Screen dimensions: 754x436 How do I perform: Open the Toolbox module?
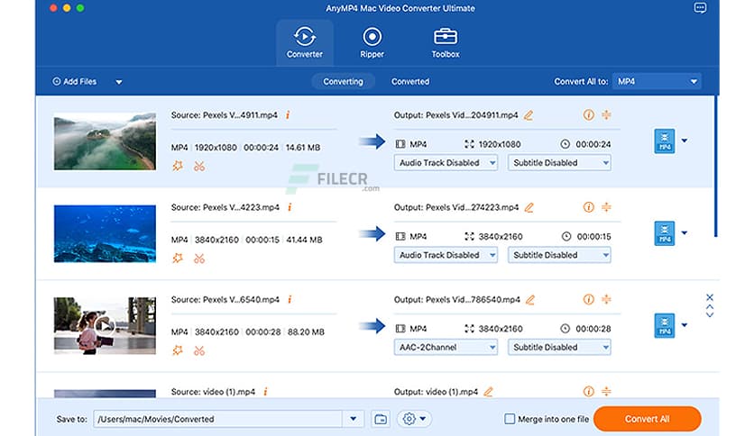click(445, 42)
